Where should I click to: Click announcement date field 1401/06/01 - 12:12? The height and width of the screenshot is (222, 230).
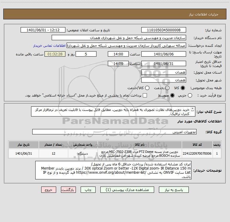click(x=43, y=30)
